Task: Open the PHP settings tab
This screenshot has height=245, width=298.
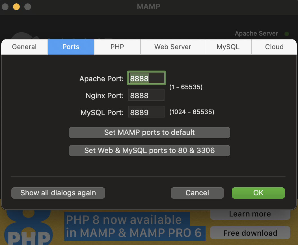Action: pos(117,47)
